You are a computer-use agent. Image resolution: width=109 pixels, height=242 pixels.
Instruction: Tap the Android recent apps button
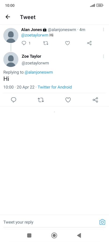(x=29, y=235)
